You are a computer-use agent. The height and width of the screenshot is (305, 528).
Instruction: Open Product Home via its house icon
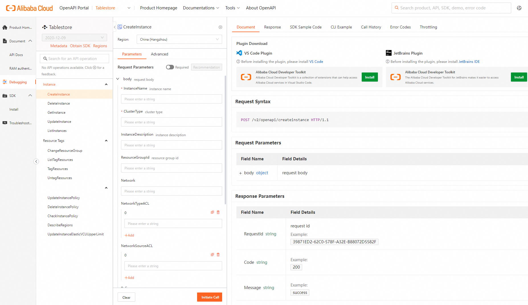pos(5,28)
